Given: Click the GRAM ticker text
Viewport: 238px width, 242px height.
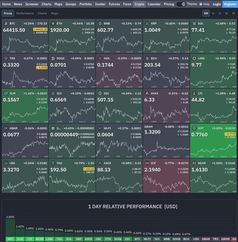Looking at the screenshot, I should (x=149, y=127).
